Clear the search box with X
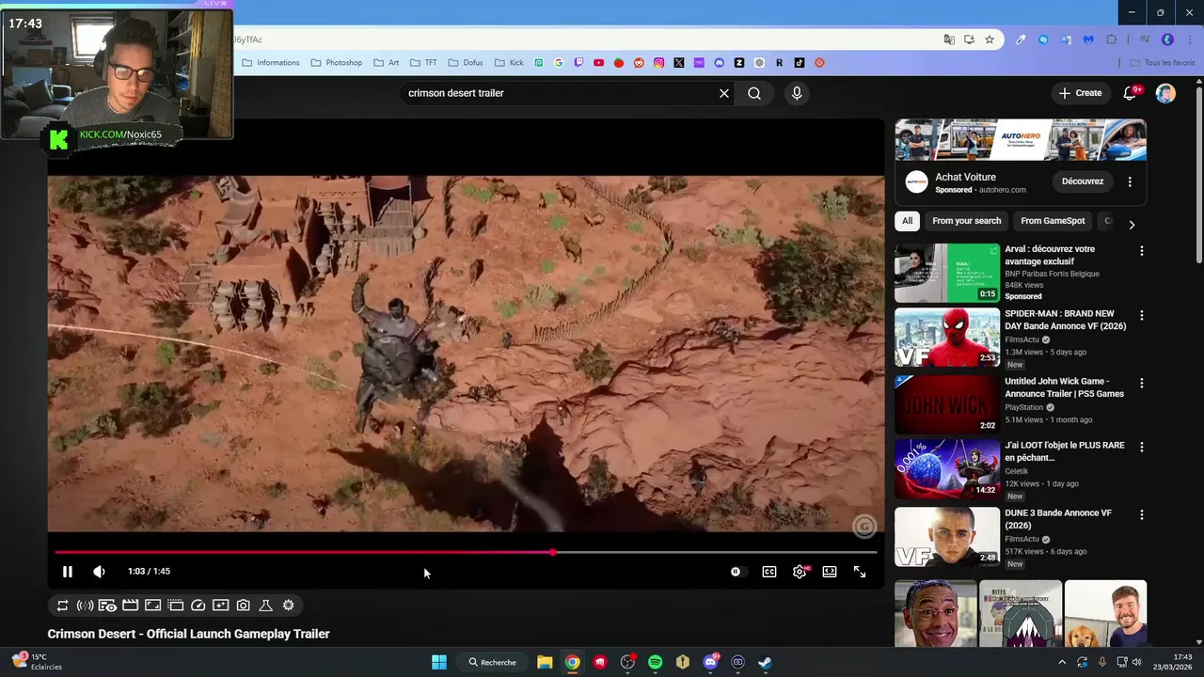 [x=724, y=93]
